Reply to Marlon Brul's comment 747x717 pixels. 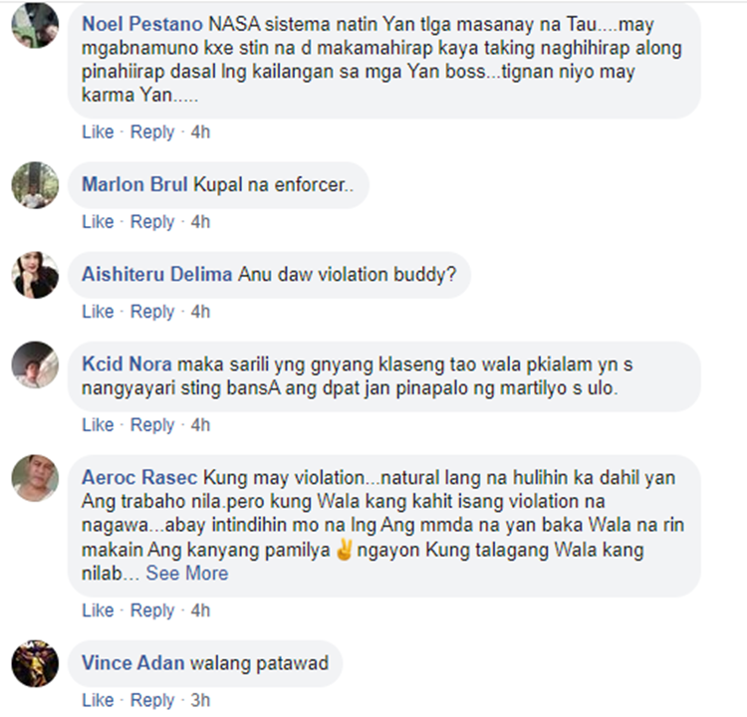[152, 222]
